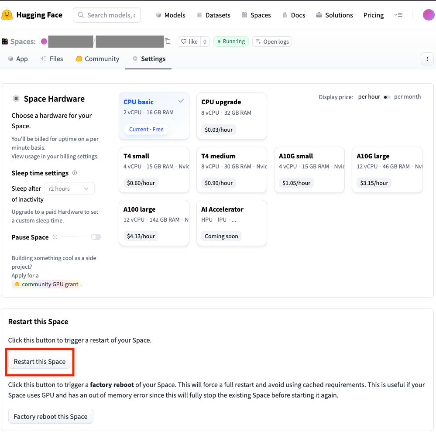Toggle the Pause Space switch

pos(96,237)
